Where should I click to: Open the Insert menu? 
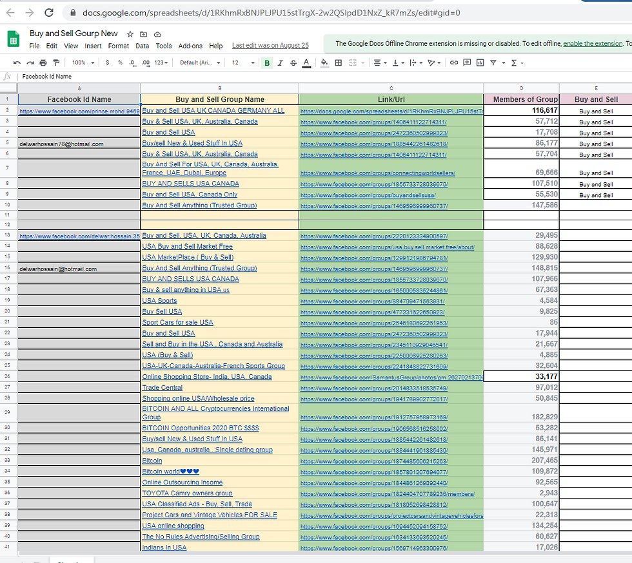pyautogui.click(x=93, y=46)
